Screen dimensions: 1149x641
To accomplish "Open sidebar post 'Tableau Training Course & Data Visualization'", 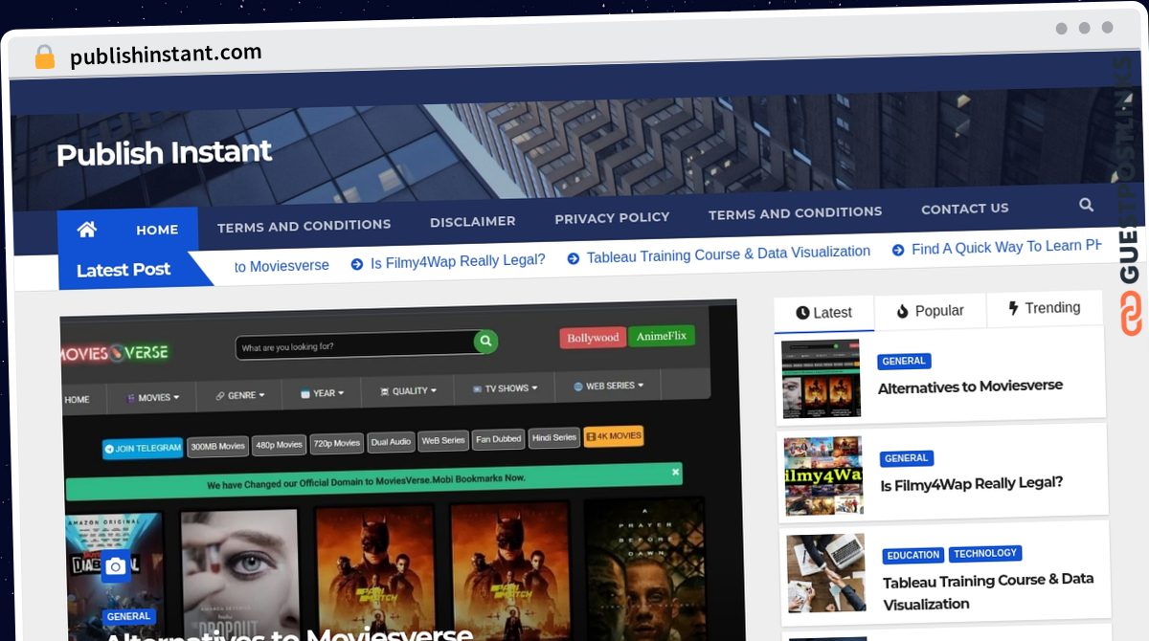I will tap(988, 591).
